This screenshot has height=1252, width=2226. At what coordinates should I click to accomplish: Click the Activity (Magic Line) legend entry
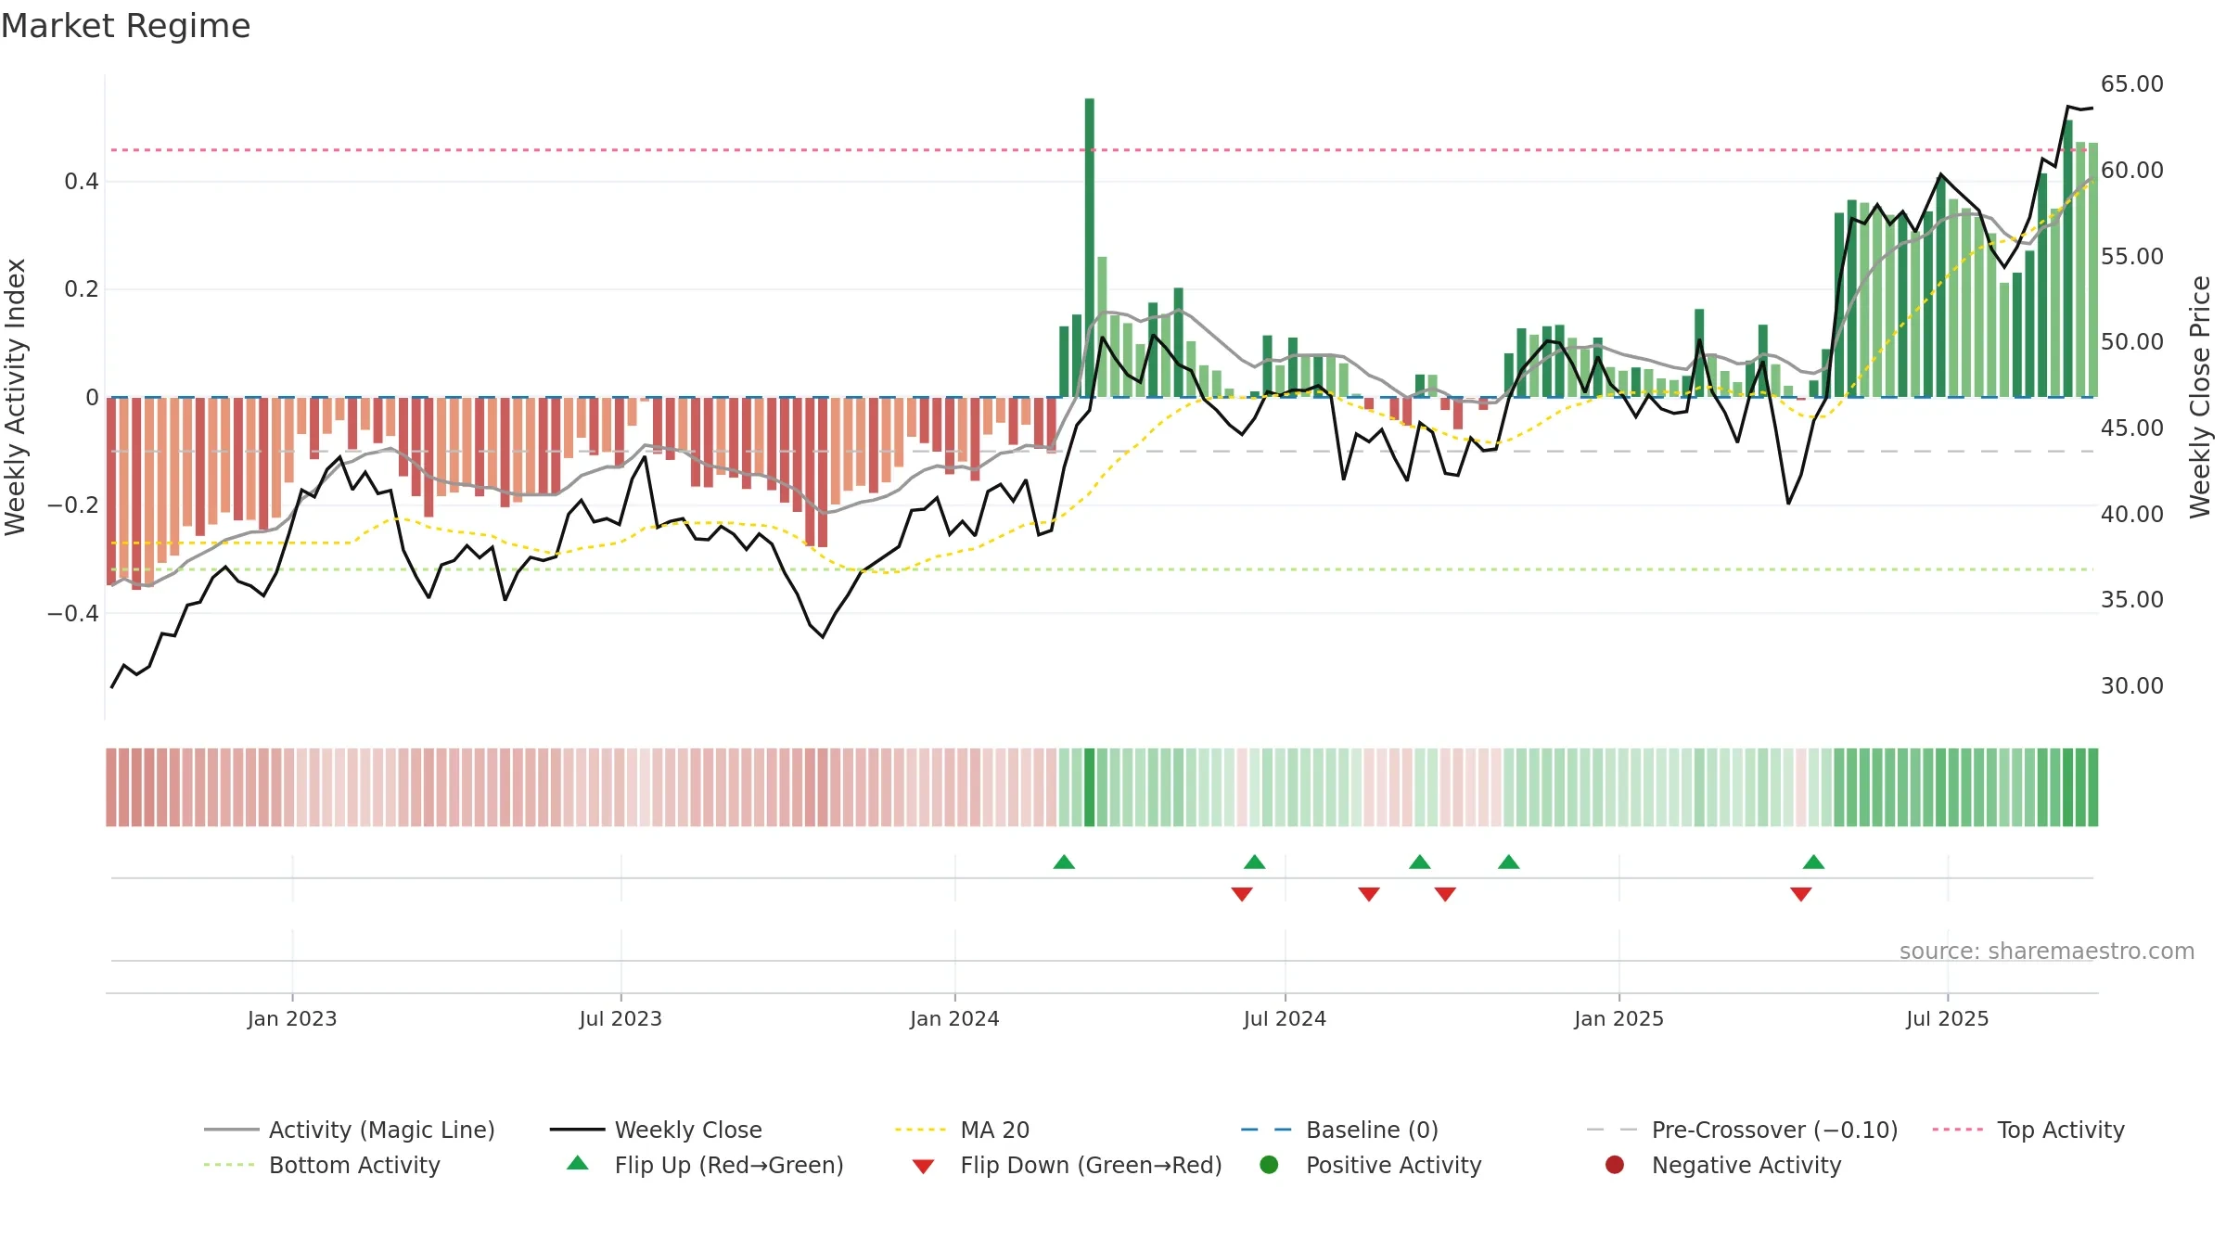pos(350,1130)
